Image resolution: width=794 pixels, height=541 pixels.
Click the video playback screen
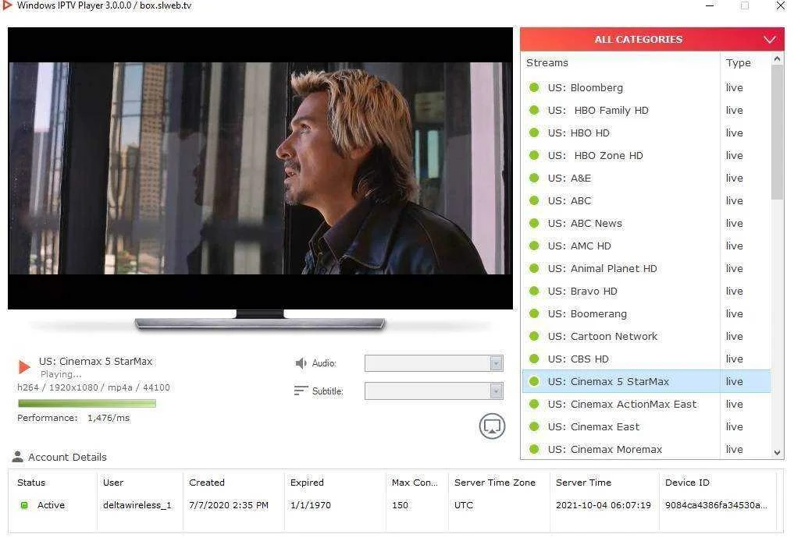point(260,168)
